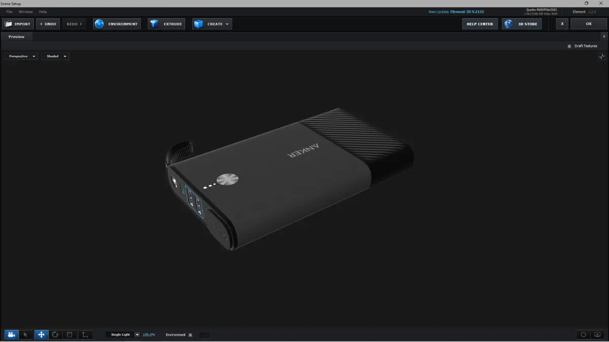Viewport: 609px width, 342px height.
Task: Open the Window menu
Action: point(25,12)
